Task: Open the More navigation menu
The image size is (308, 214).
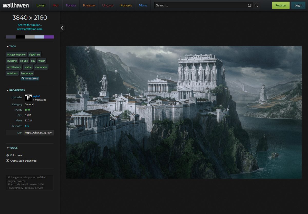Action: [x=143, y=5]
